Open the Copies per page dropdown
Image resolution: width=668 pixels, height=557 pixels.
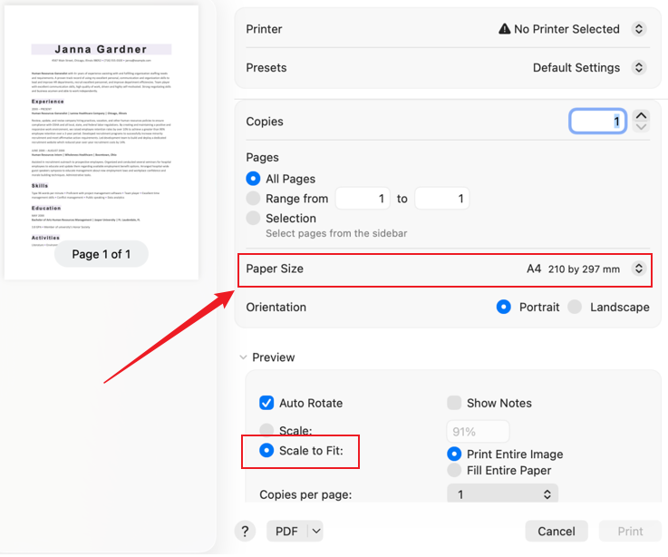click(502, 493)
